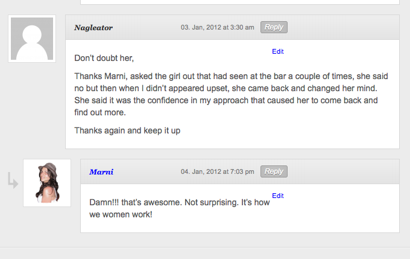Click blank space below Marni's reply text
The width and height of the screenshot is (410, 259).
pos(241,226)
